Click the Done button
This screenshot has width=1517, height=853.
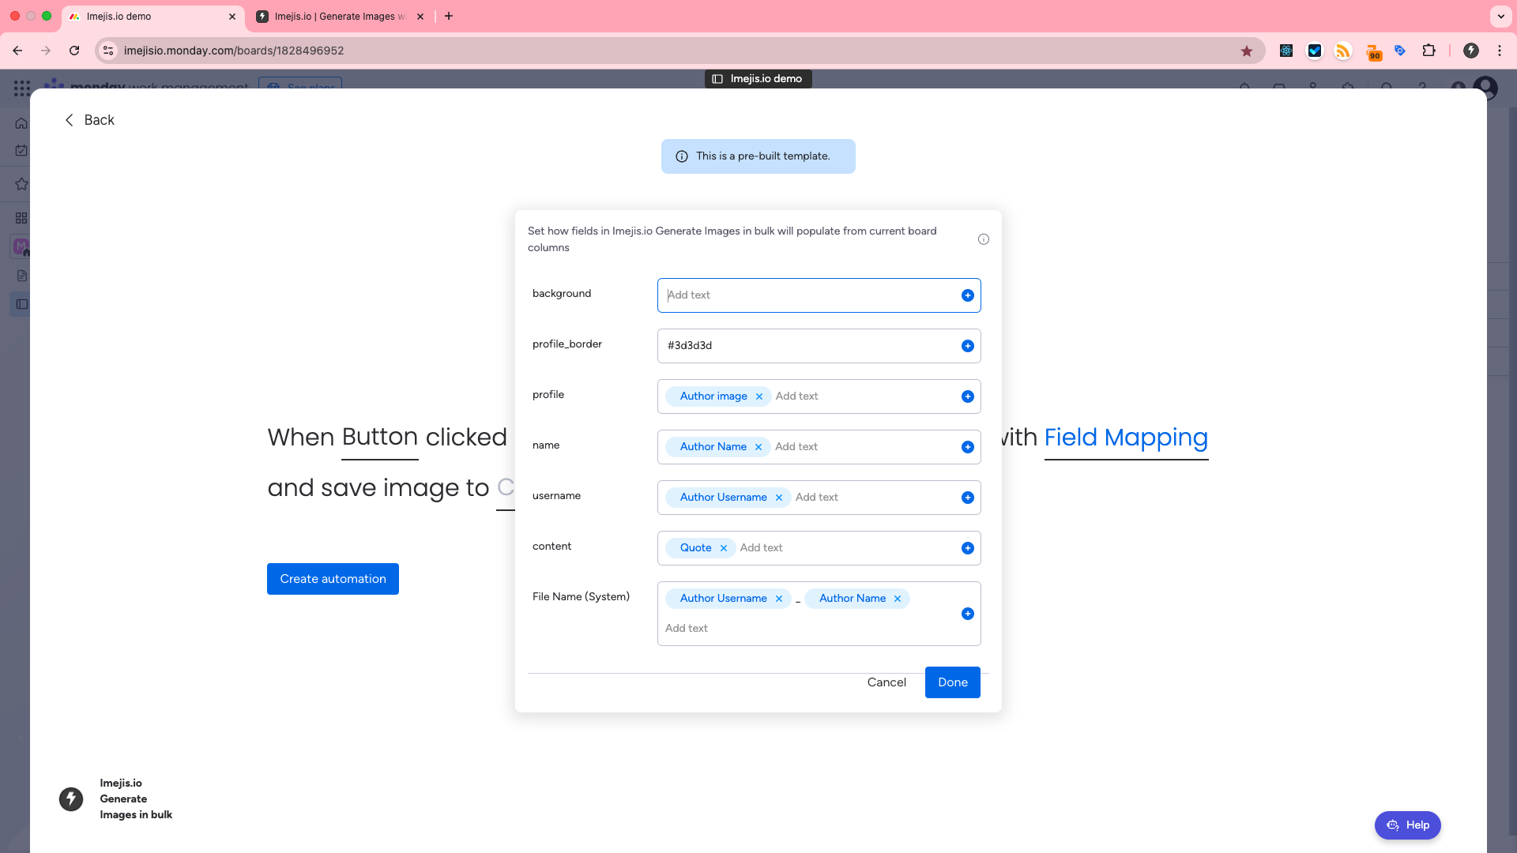coord(953,682)
